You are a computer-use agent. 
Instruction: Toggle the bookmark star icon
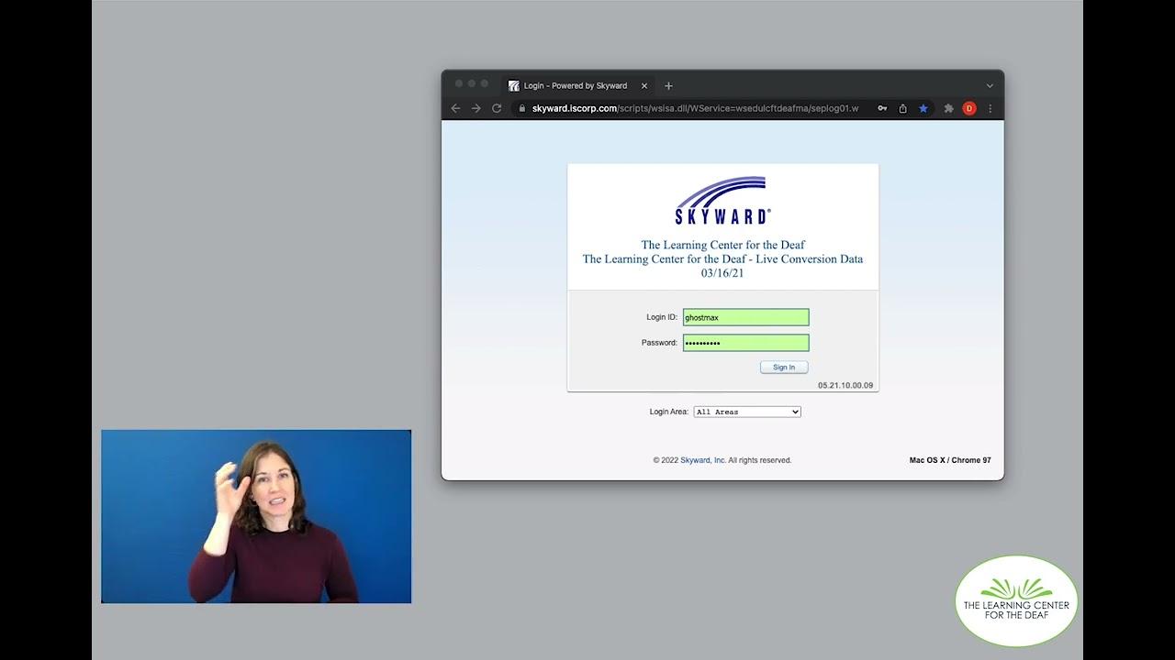click(x=923, y=108)
